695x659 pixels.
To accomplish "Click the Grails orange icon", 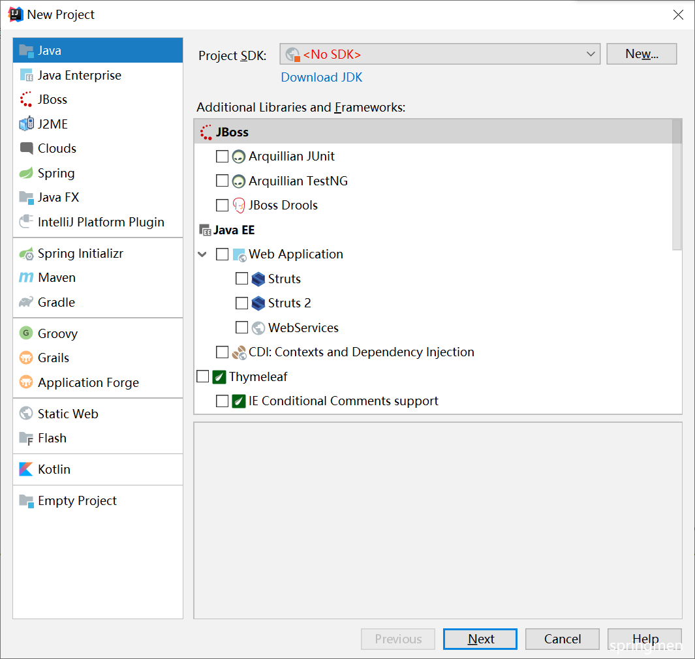I will click(26, 358).
